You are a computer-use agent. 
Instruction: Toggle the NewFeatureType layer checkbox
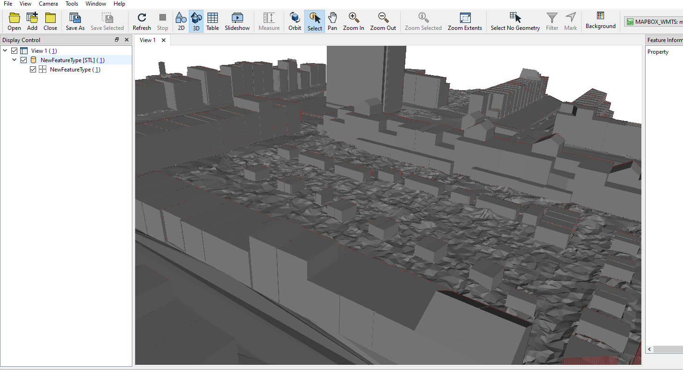coord(33,69)
